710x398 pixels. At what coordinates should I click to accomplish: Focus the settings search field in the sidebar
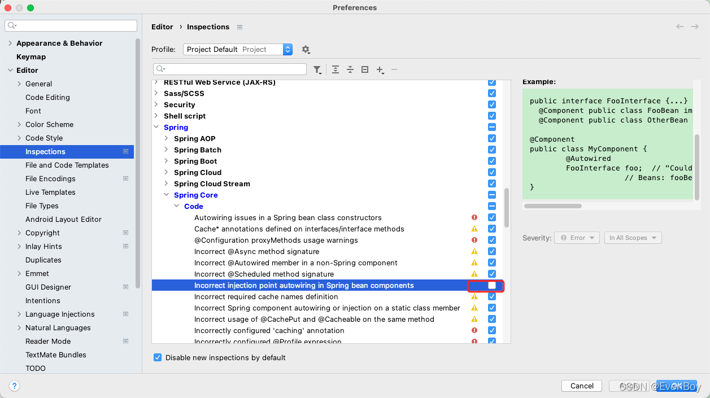pyautogui.click(x=71, y=26)
